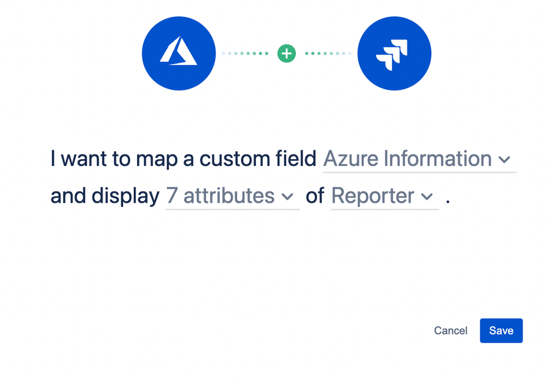Cancel the field mapping dialog

tap(451, 331)
